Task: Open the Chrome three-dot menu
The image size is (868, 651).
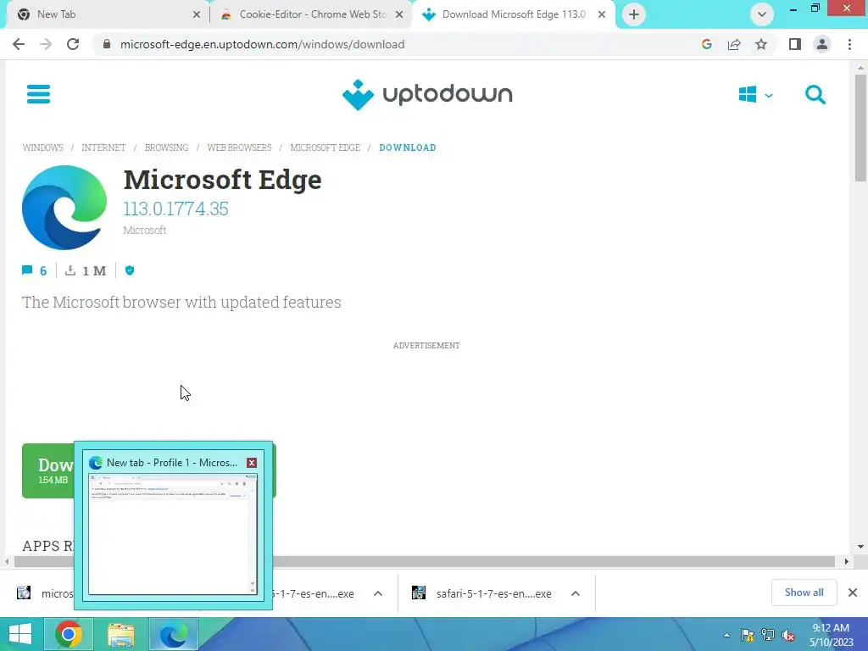Action: tap(849, 44)
